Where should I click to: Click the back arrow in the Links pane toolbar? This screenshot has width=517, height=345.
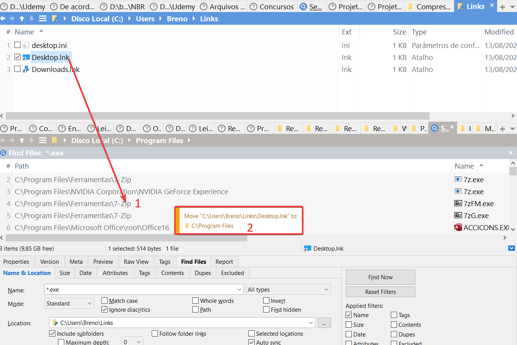(3, 19)
